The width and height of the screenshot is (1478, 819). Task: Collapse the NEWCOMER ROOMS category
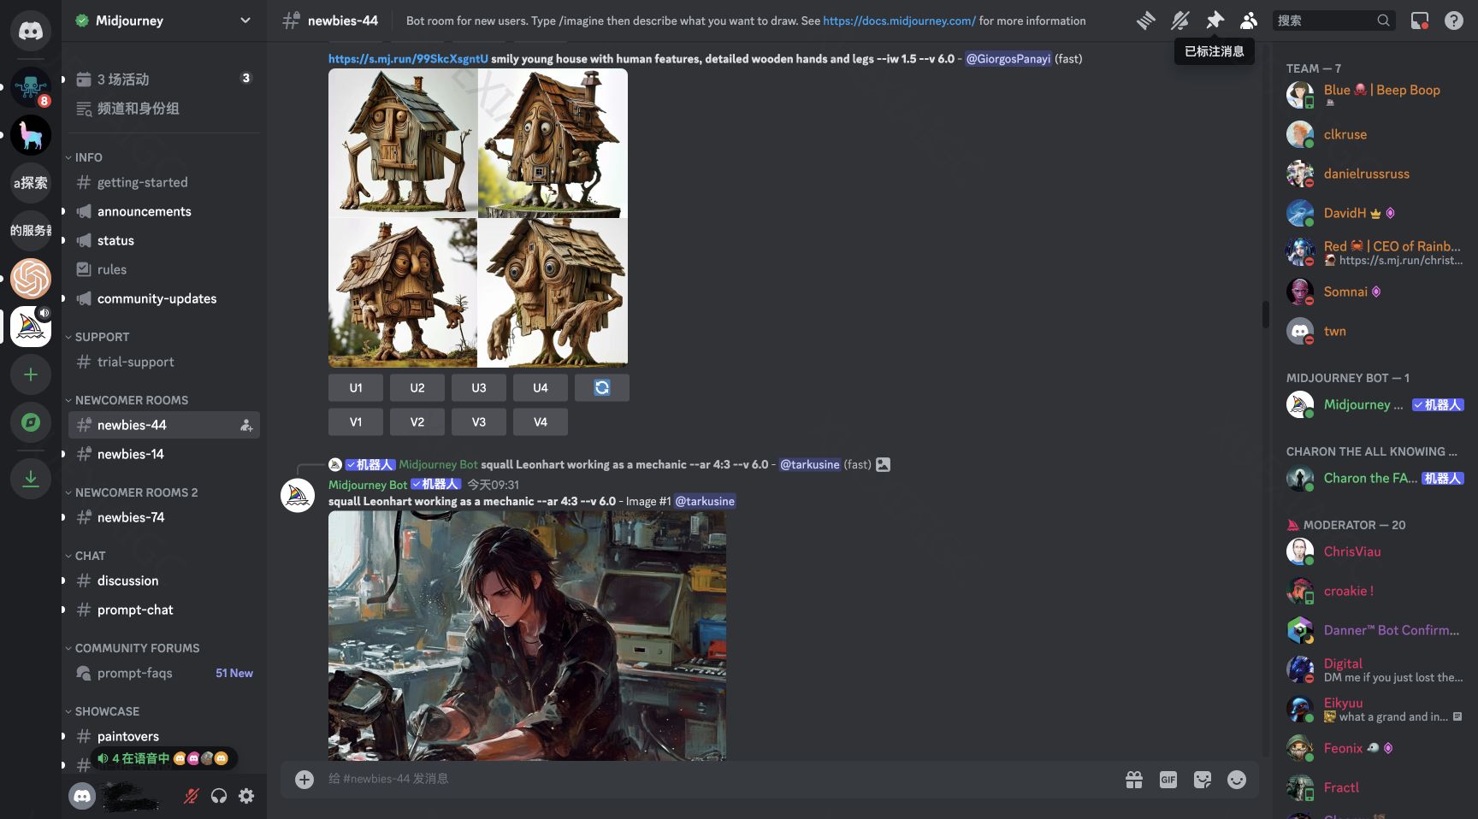127,400
